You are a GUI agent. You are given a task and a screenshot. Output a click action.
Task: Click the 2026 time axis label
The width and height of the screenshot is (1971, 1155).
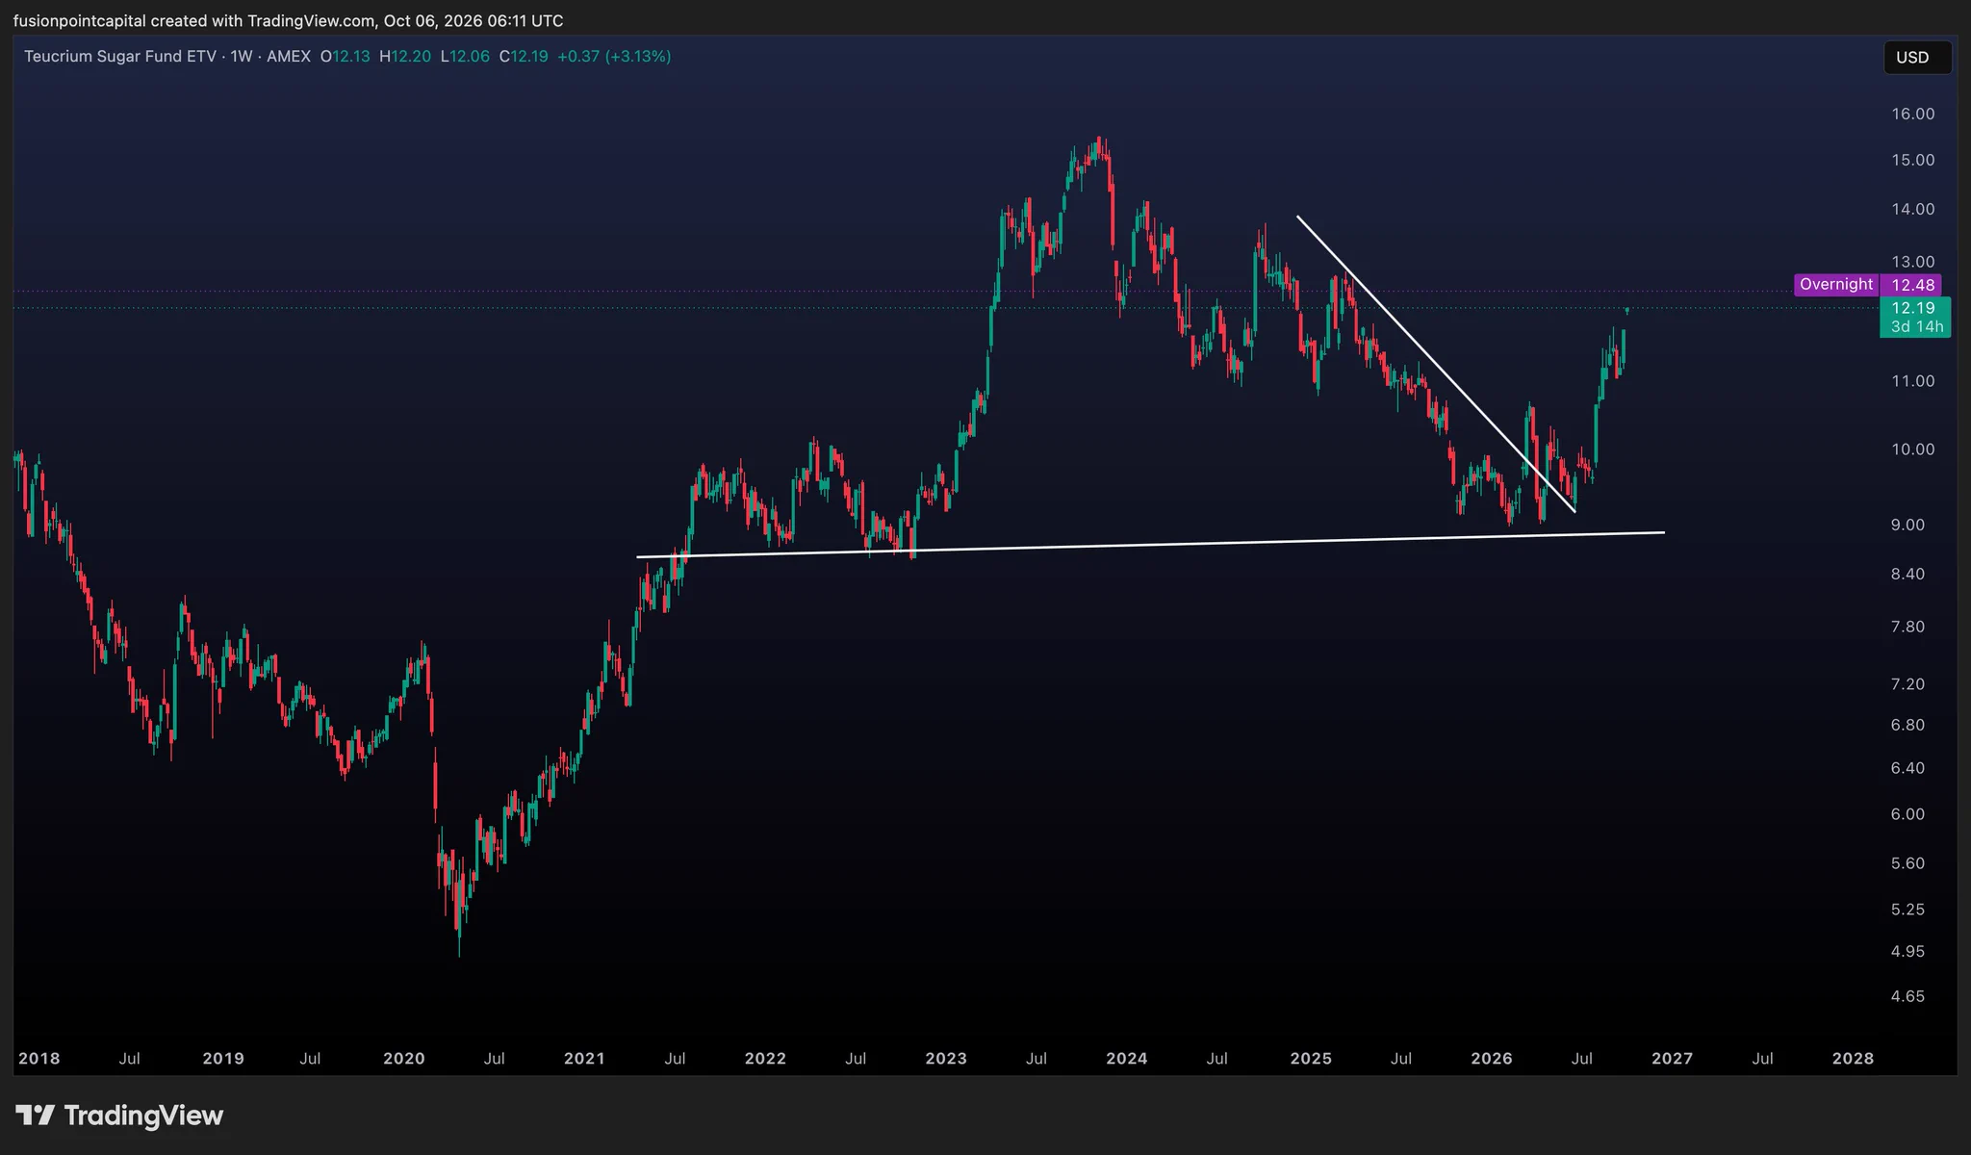(1492, 1059)
